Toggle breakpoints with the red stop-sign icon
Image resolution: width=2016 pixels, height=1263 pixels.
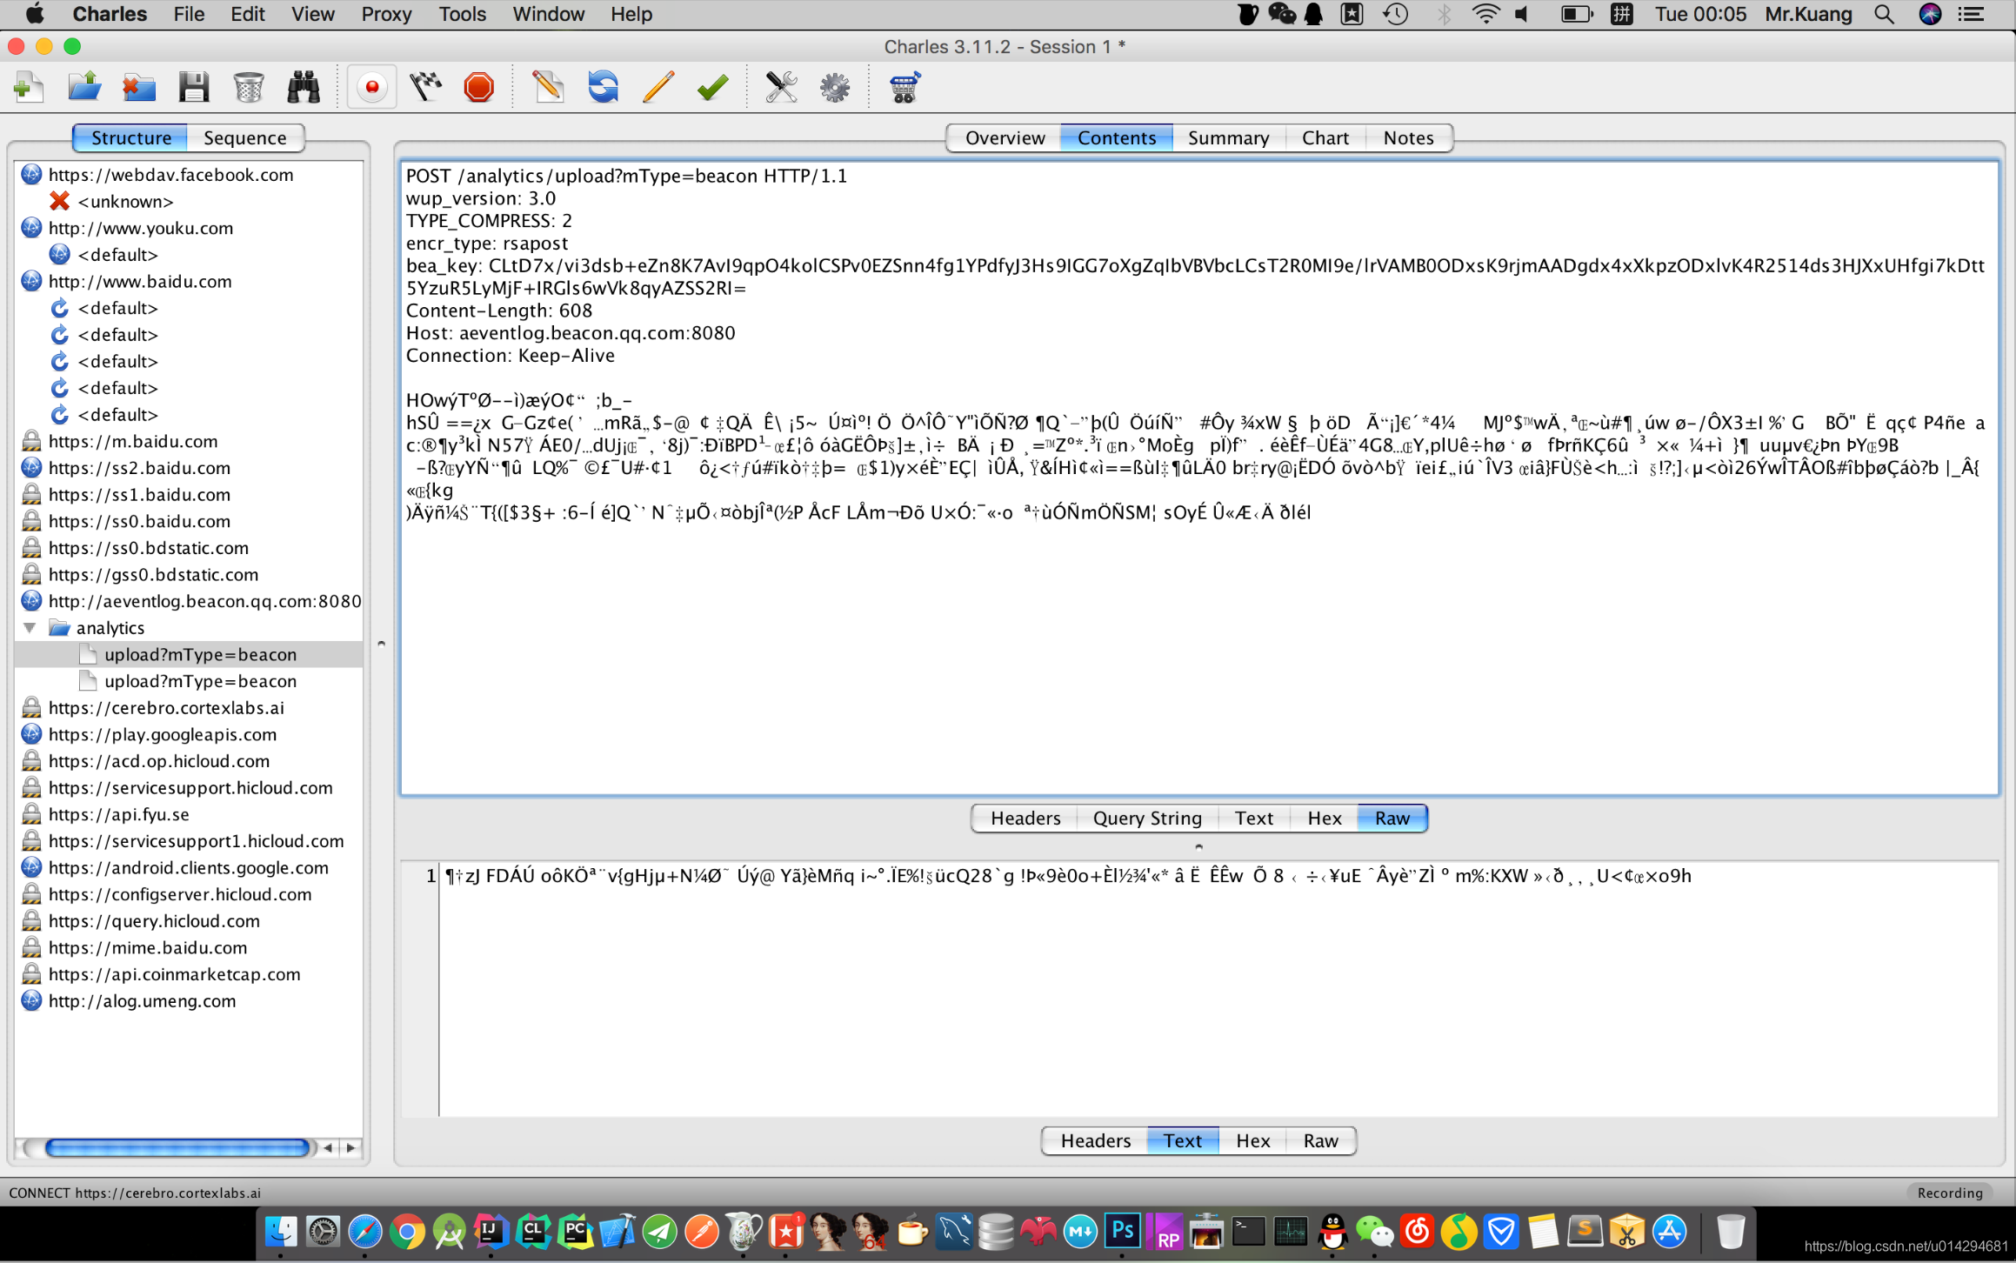point(478,87)
